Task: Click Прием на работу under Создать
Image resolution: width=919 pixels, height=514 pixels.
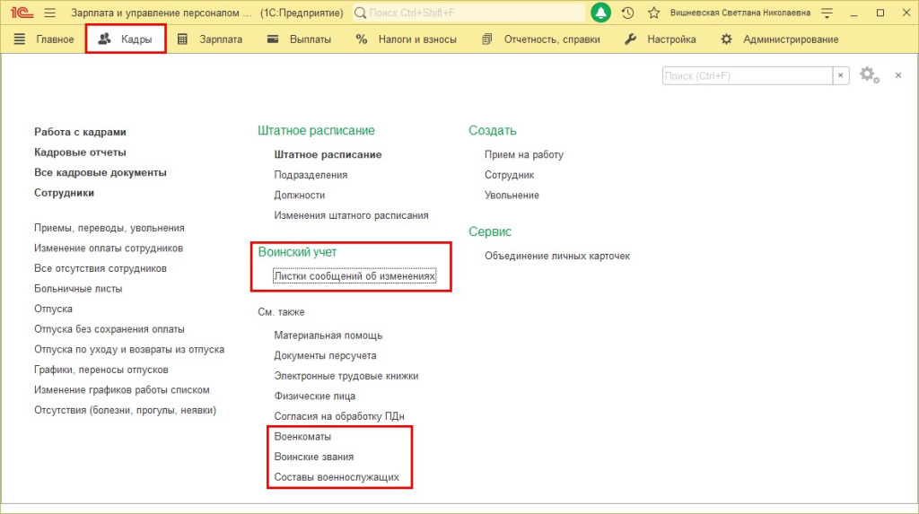Action: point(523,154)
